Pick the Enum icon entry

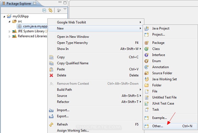point(147,61)
